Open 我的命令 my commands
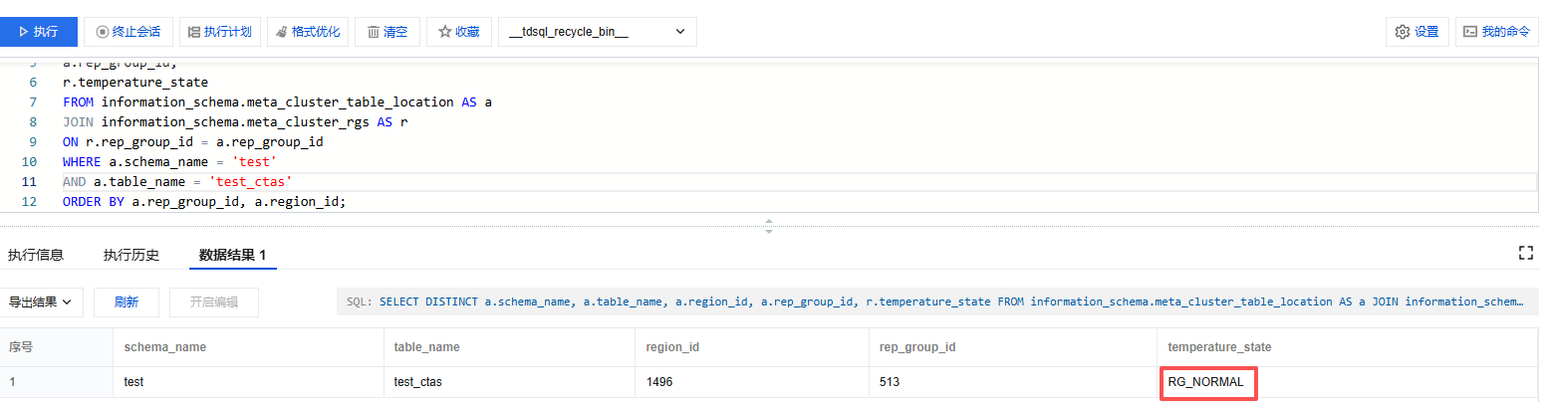This screenshot has height=402, width=1550. click(1496, 32)
